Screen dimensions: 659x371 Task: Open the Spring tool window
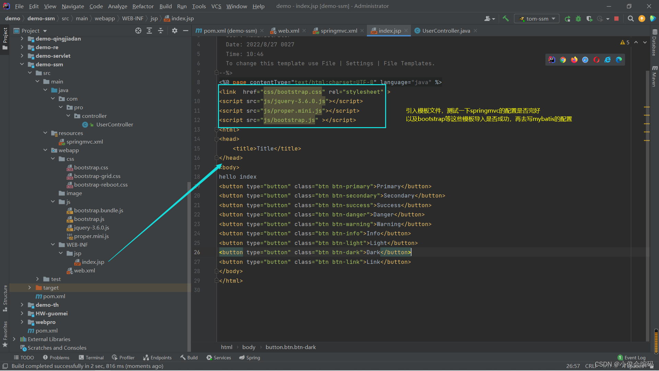click(x=250, y=358)
